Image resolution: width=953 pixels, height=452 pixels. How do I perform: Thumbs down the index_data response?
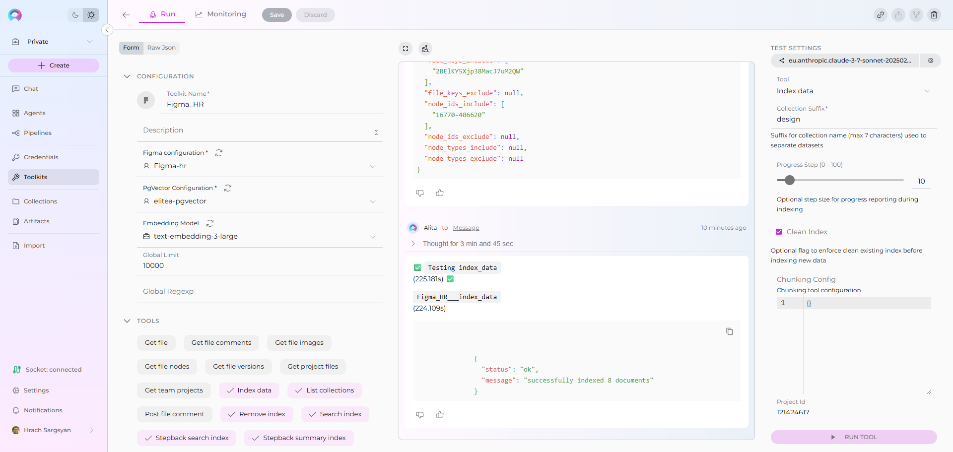tap(420, 415)
